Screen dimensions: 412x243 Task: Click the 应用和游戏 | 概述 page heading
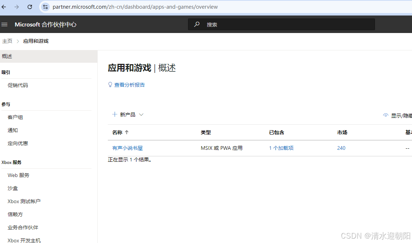tap(142, 68)
